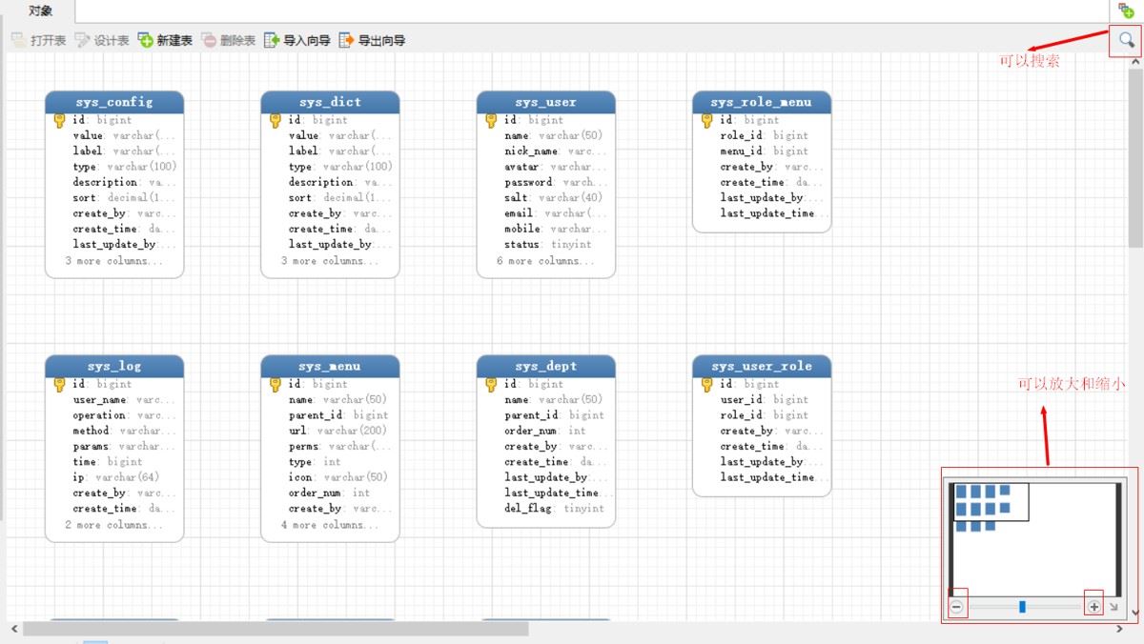Click the zoom slider handle

click(1022, 607)
